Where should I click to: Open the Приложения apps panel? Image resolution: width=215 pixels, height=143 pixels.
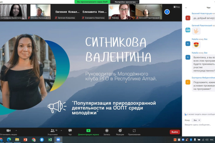pyautogui.click(x=134, y=132)
